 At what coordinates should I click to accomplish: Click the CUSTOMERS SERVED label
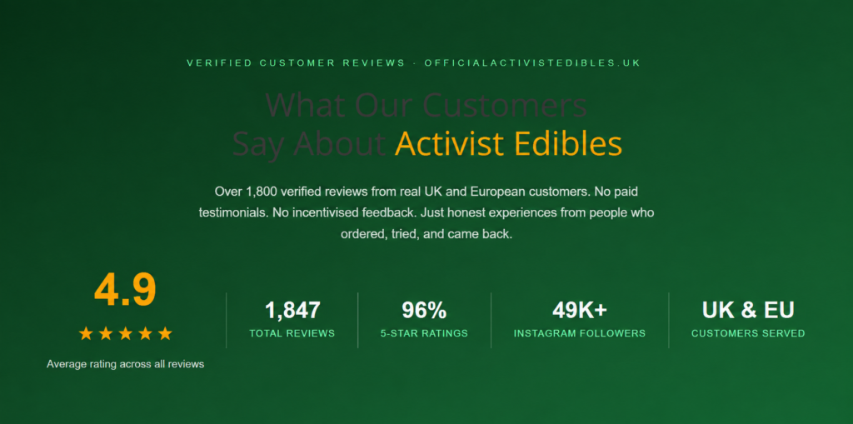point(748,333)
